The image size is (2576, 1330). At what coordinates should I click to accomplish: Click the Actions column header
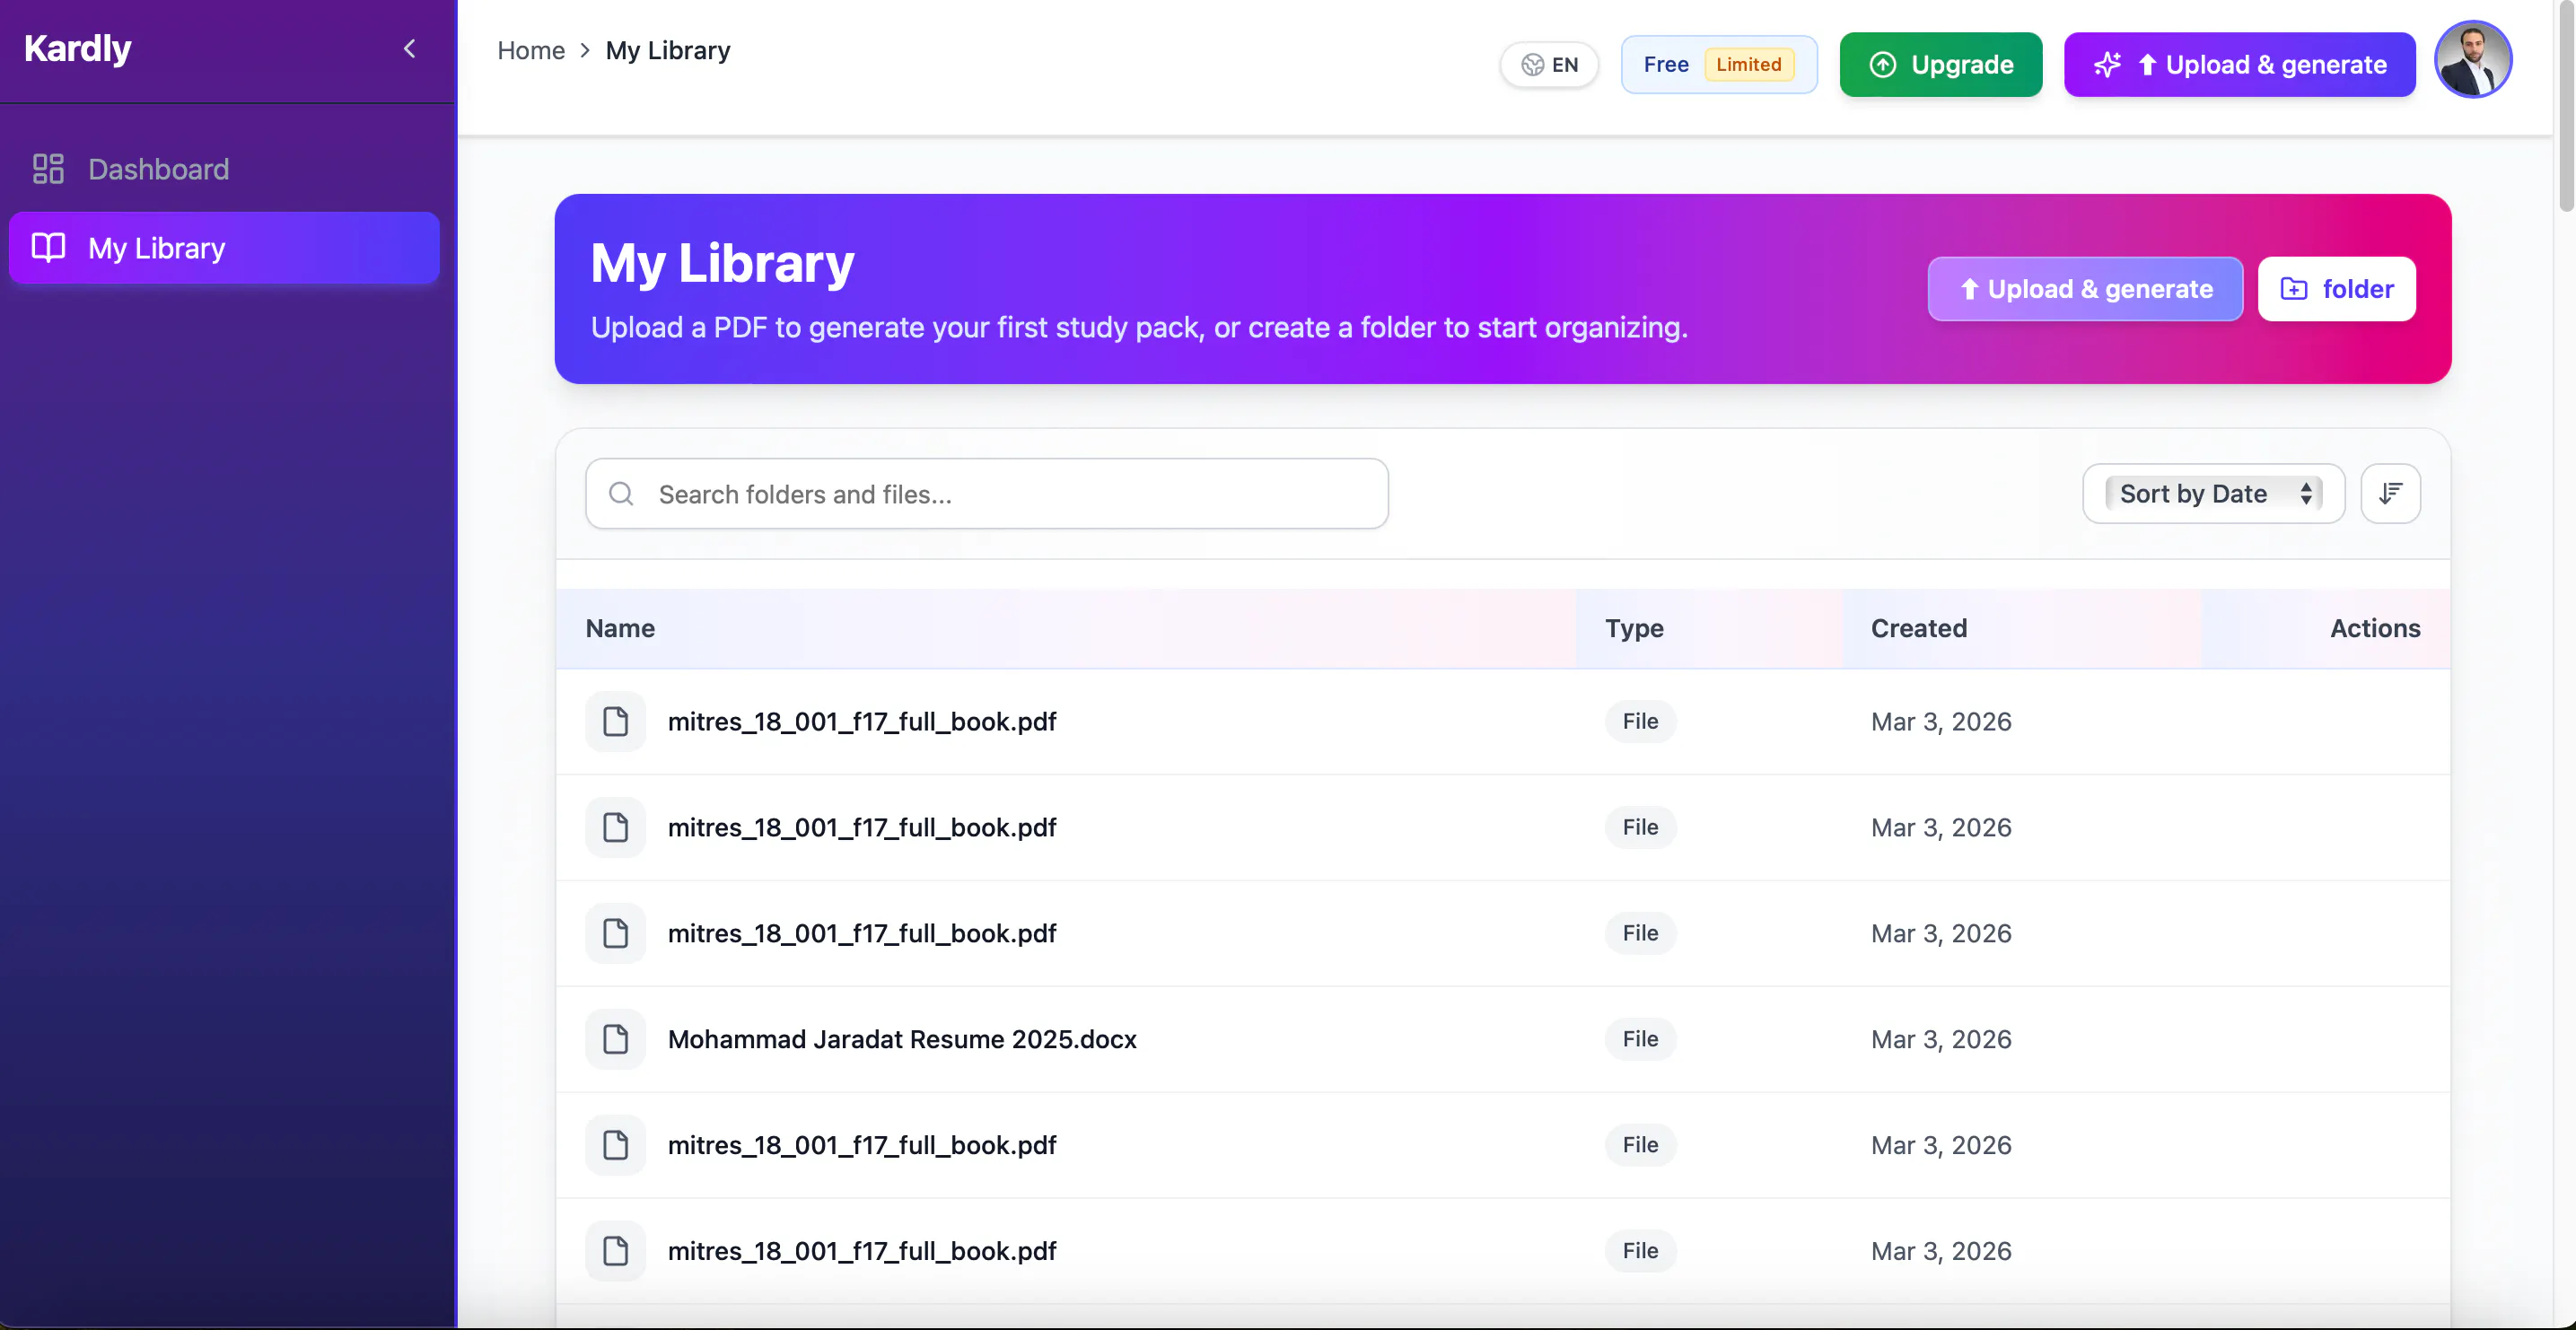click(2375, 628)
